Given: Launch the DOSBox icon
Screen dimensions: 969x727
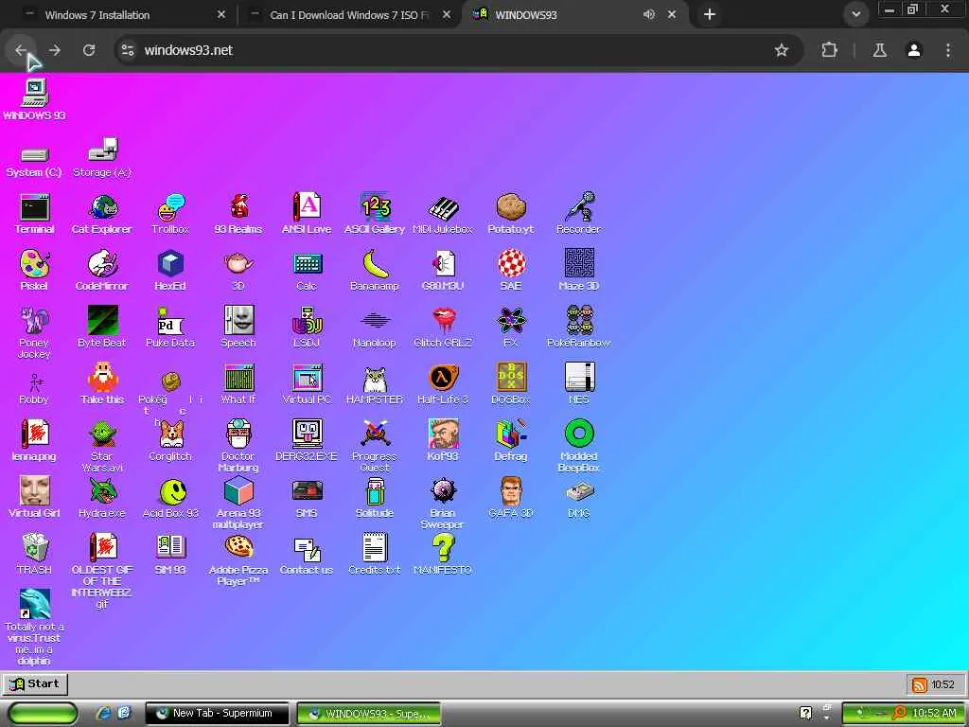Looking at the screenshot, I should pyautogui.click(x=510, y=384).
